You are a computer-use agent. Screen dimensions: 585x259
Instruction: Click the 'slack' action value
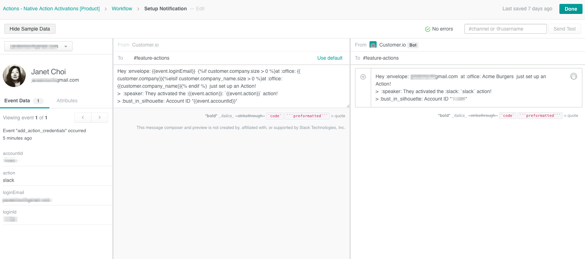[x=9, y=180]
